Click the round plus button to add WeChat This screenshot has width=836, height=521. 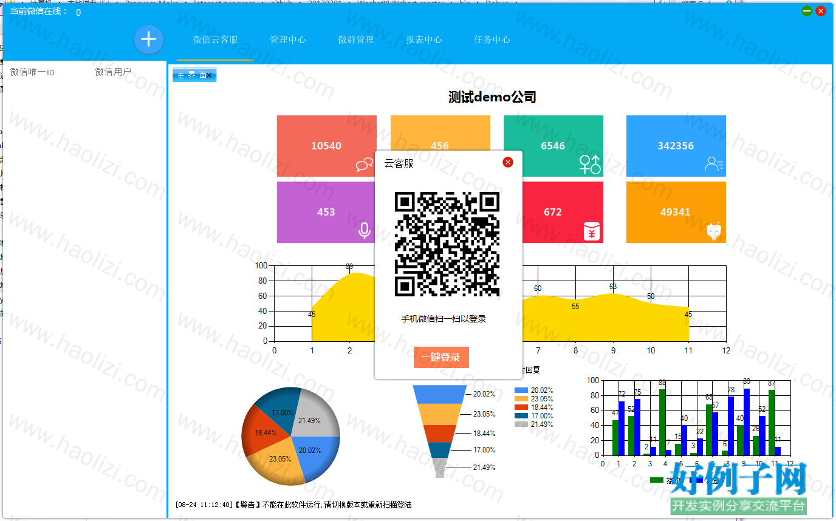[x=149, y=40]
